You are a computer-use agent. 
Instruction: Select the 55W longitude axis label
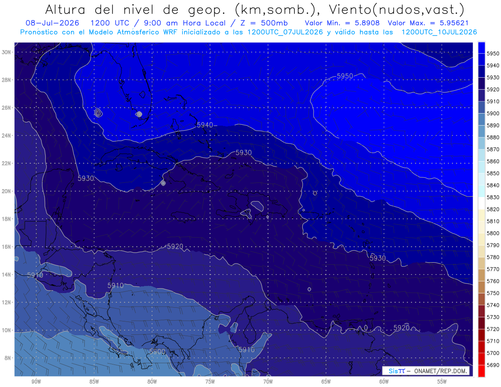click(442, 381)
